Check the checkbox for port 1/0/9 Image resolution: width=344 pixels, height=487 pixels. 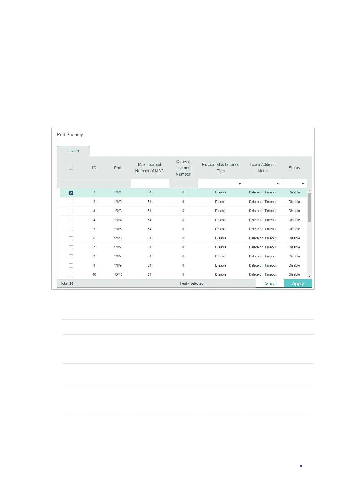71,265
